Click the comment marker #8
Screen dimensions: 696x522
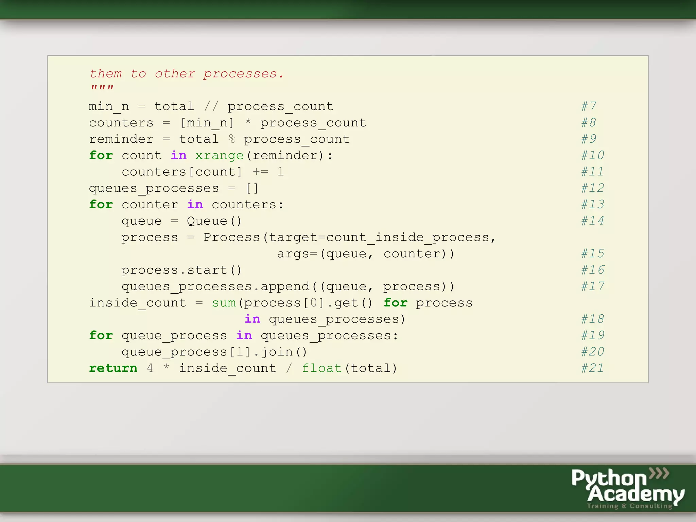pos(589,122)
